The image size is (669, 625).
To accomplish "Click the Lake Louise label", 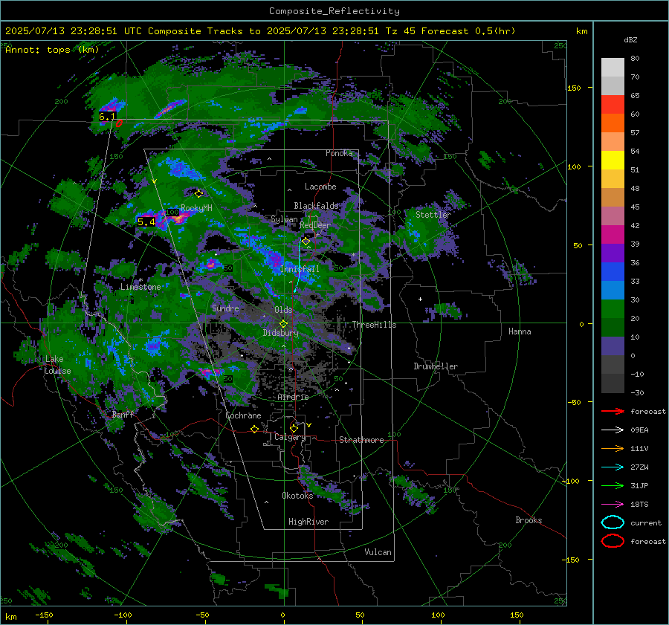I will point(57,365).
